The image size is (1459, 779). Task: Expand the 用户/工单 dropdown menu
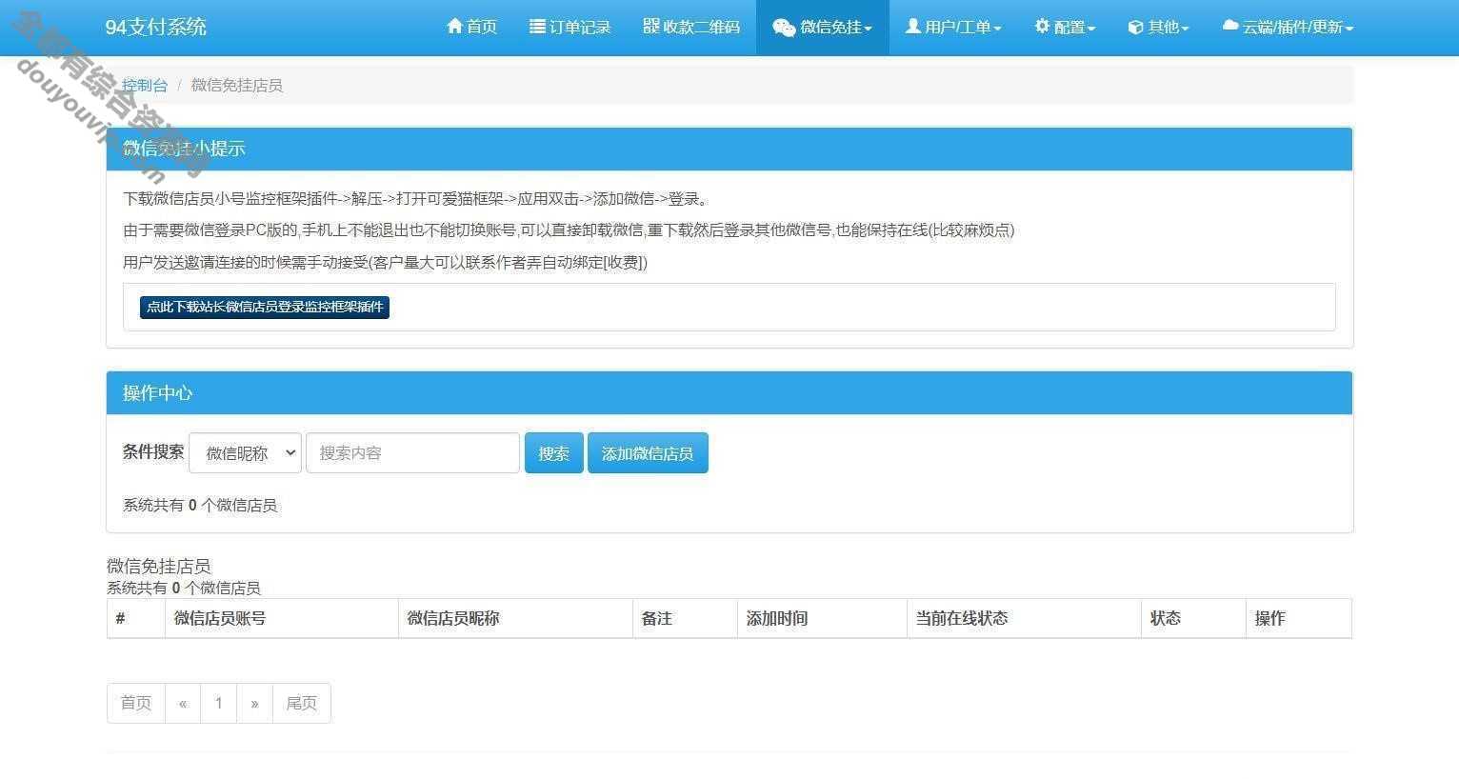click(x=953, y=27)
